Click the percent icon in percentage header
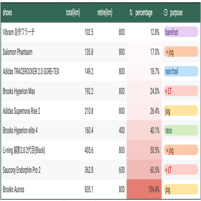The width and height of the screenshot is (201, 201). click(131, 12)
